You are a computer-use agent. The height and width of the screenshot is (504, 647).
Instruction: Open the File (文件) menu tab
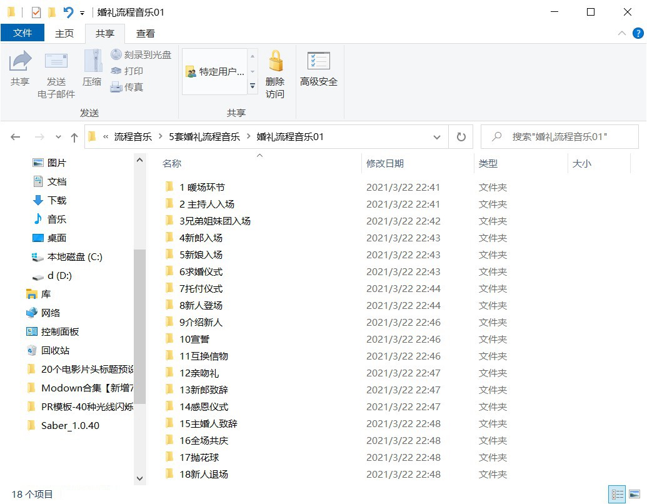click(x=23, y=33)
